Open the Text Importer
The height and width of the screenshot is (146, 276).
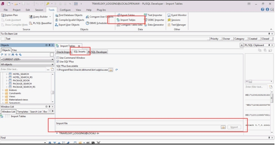(x=153, y=15)
